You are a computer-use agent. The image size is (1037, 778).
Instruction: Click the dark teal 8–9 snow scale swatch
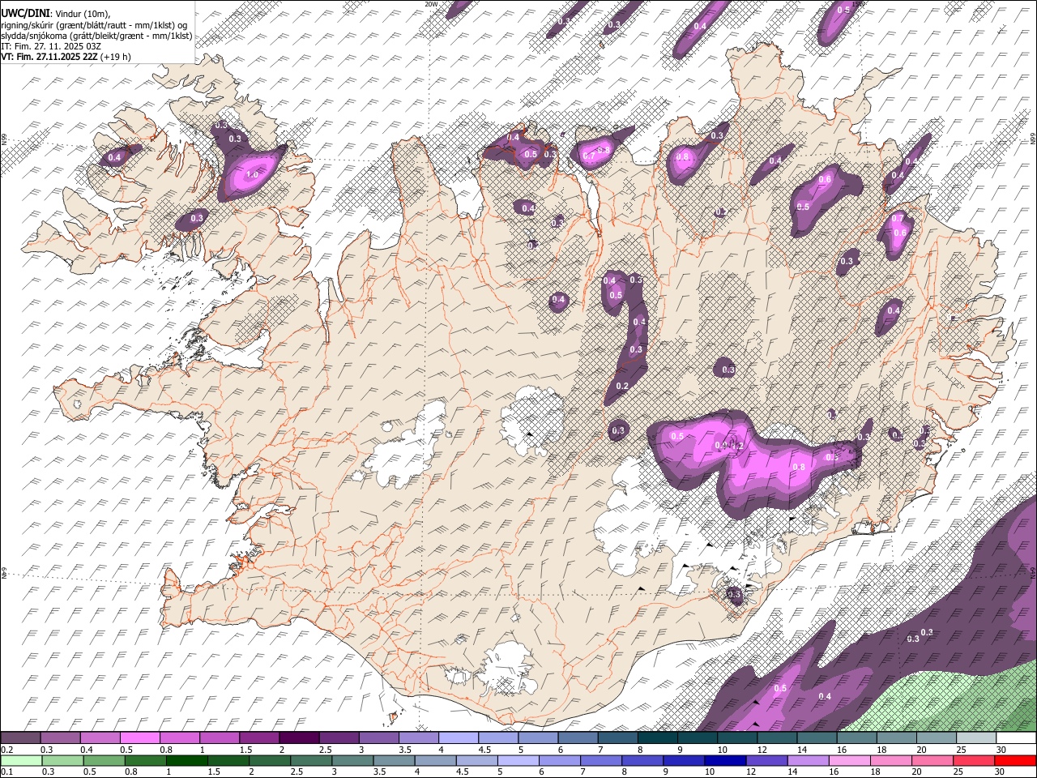tap(657, 738)
